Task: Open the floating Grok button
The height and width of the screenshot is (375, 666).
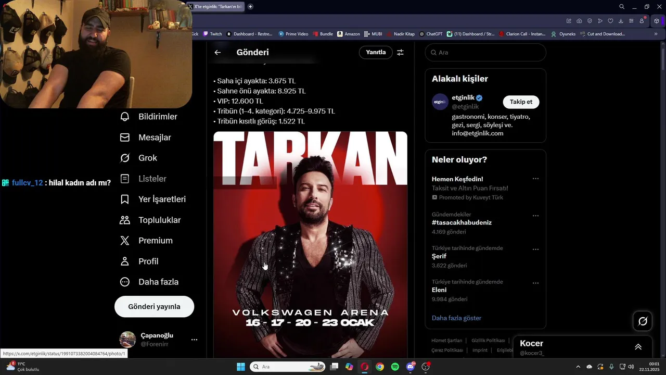Action: (643, 321)
